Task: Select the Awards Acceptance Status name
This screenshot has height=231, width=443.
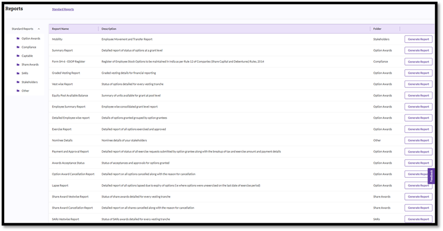Action: (x=68, y=163)
